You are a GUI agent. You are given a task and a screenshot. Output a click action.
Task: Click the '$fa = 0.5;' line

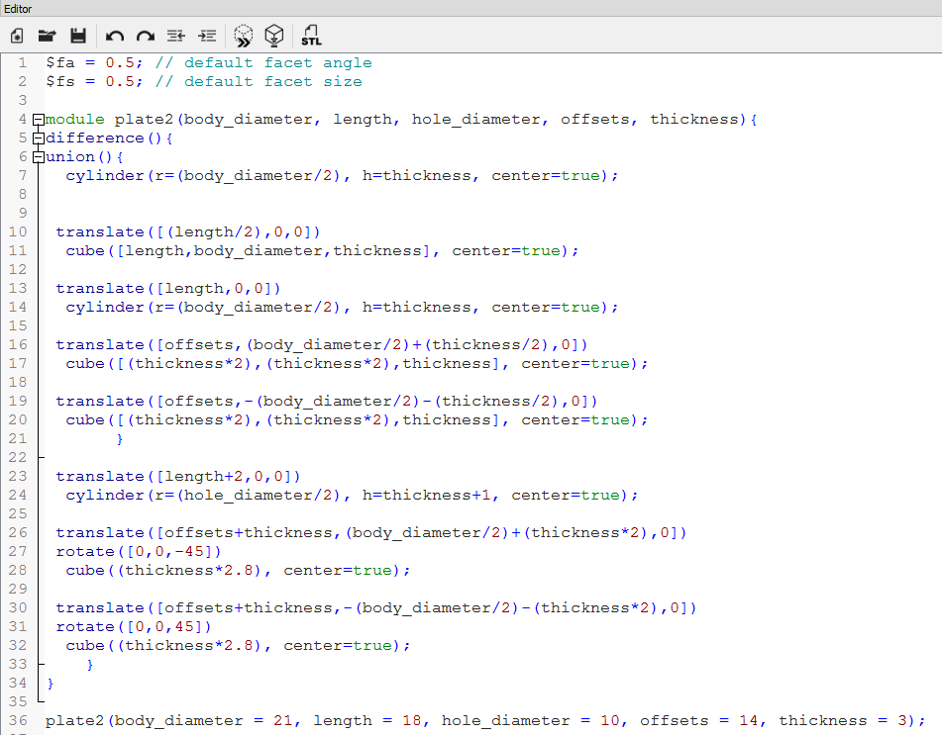pyautogui.click(x=94, y=63)
